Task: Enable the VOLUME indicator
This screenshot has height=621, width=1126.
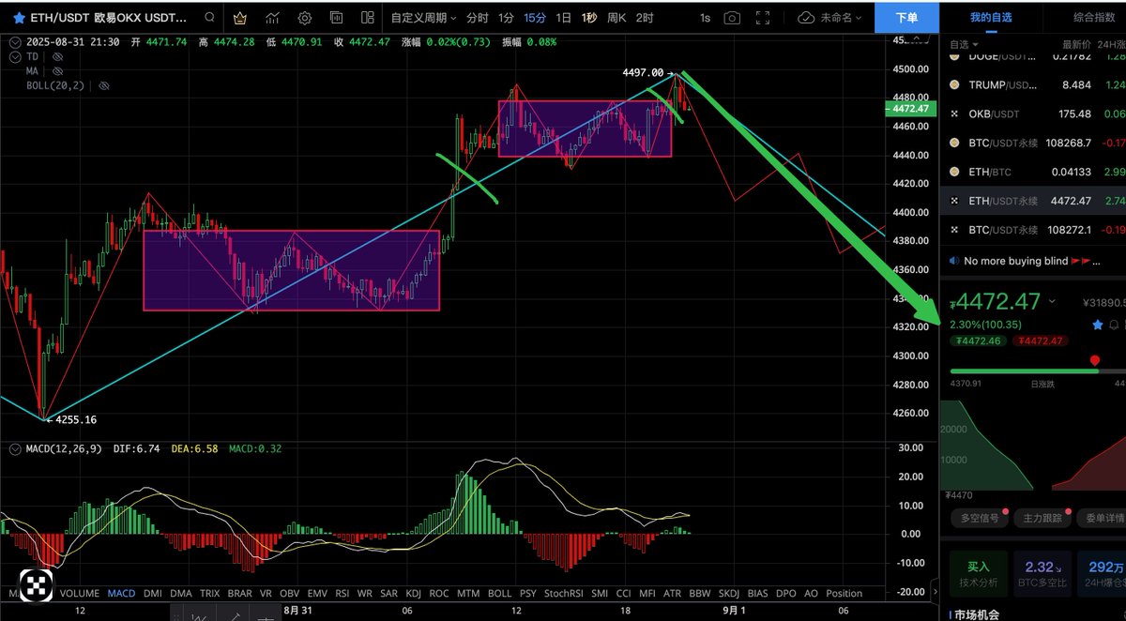Action: tap(80, 593)
